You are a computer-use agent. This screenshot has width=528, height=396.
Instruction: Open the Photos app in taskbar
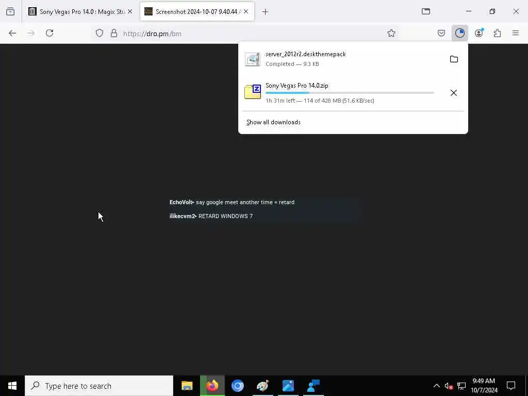288,386
